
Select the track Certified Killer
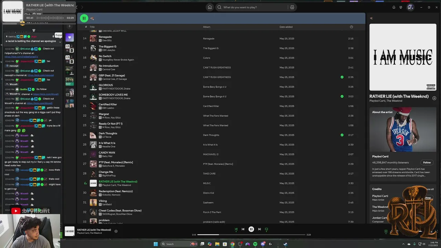point(108,104)
